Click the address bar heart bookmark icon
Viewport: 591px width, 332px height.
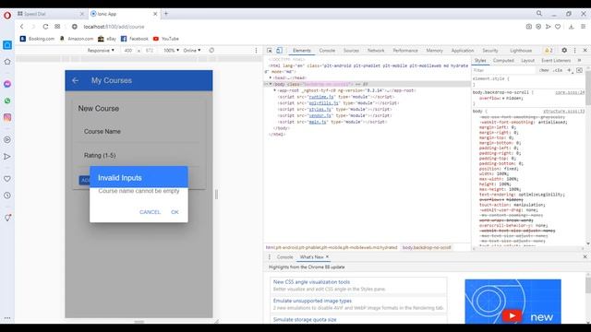pos(558,27)
